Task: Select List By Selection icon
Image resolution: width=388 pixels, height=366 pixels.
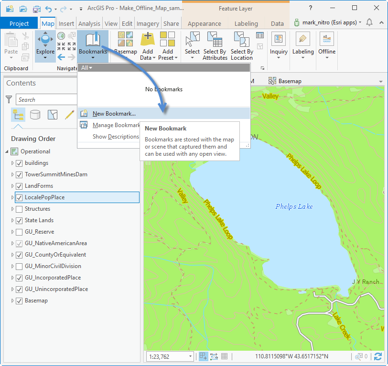Action: tap(53, 115)
